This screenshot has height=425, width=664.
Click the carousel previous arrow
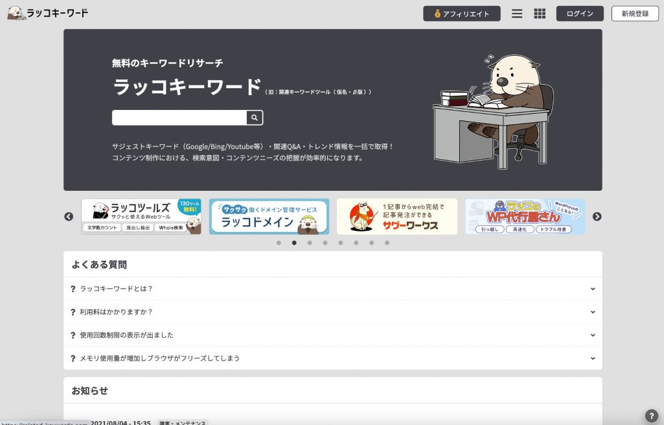[68, 217]
